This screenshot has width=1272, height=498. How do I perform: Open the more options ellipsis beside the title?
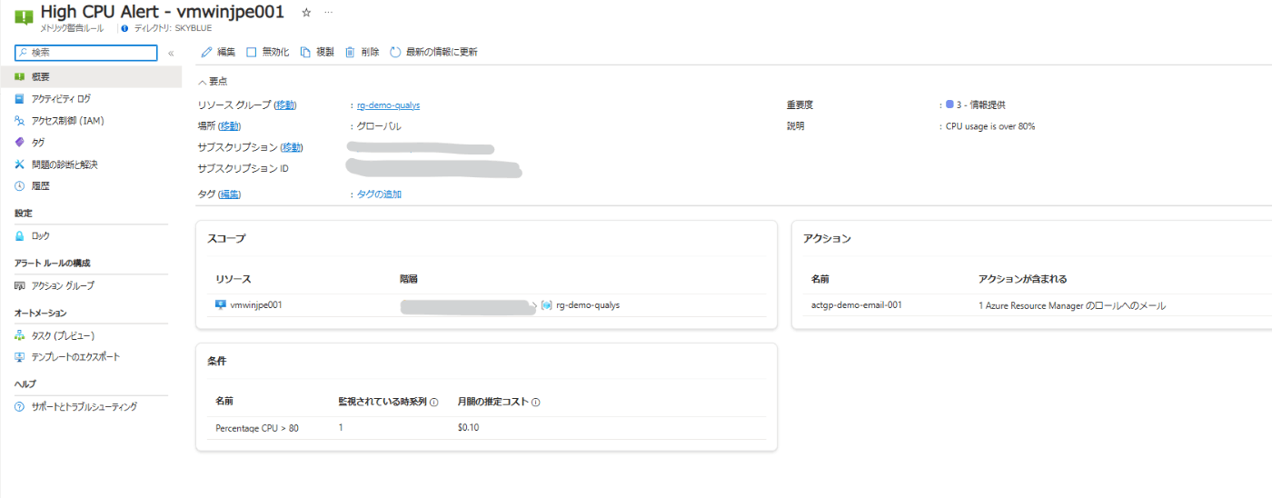(x=328, y=13)
